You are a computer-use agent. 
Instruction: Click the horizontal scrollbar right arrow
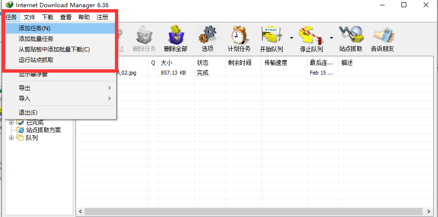click(x=428, y=211)
